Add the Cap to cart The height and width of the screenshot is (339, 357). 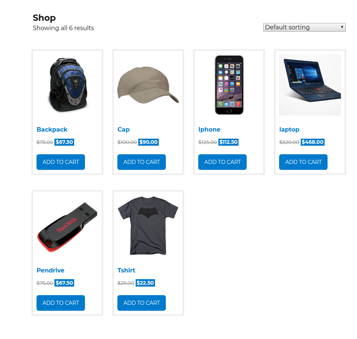coord(142,162)
